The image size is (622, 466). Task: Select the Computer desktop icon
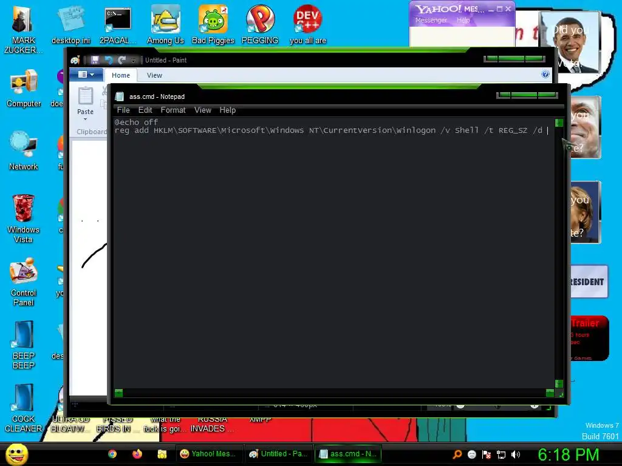[24, 89]
